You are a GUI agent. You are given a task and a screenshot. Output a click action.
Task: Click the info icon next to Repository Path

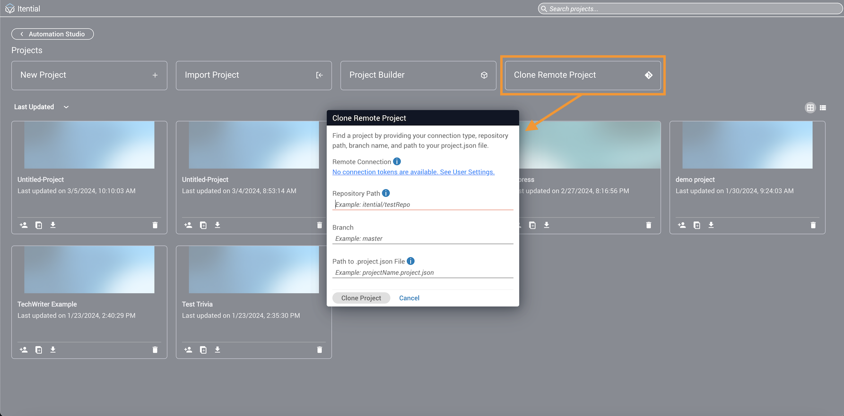tap(386, 193)
